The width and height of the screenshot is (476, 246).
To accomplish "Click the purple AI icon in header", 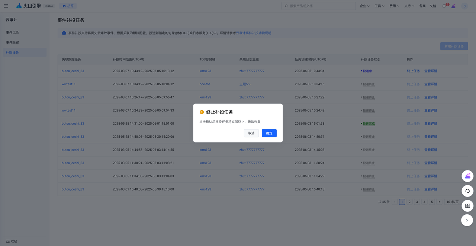I will point(453,6).
